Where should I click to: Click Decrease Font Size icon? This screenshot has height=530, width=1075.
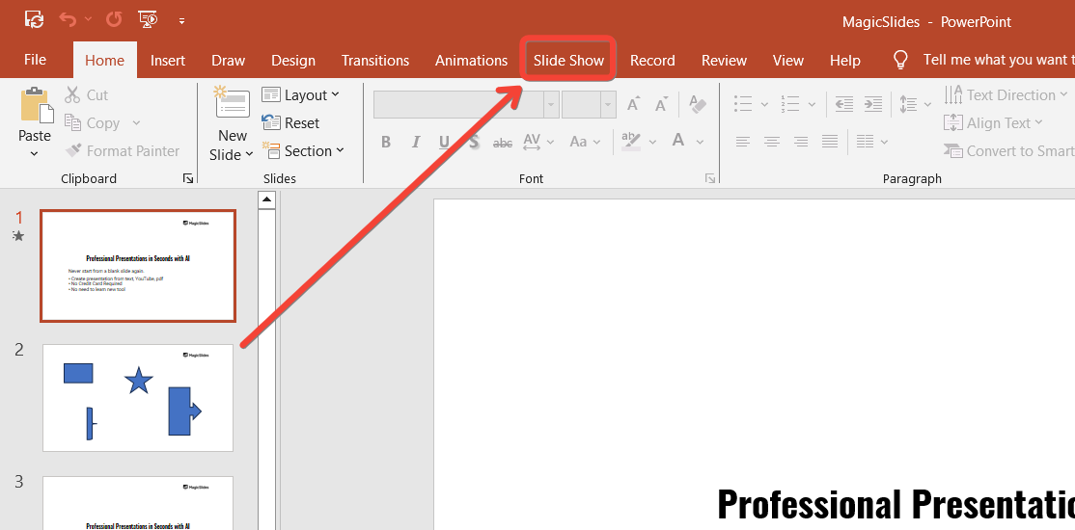662,104
